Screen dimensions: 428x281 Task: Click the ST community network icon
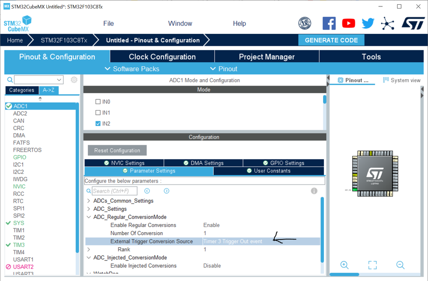pos(388,24)
